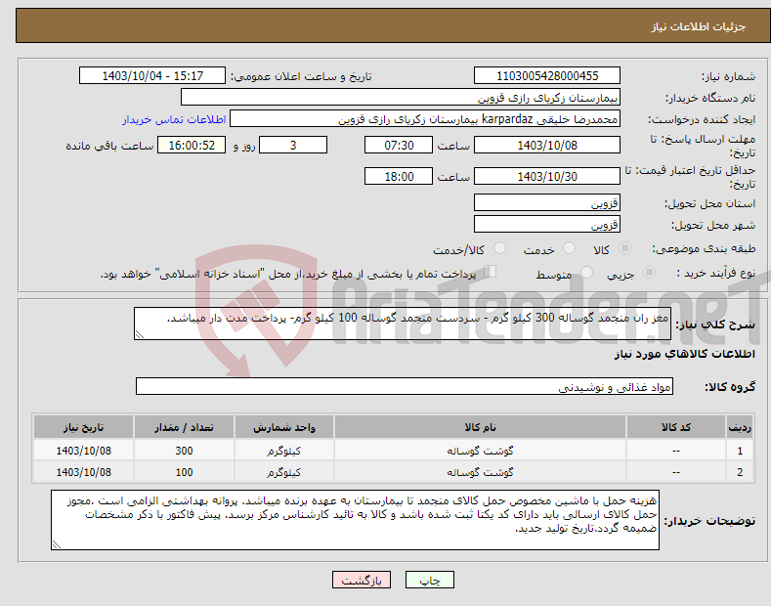Select the کالا/خدمت radio button
771x606 pixels.
point(499,248)
